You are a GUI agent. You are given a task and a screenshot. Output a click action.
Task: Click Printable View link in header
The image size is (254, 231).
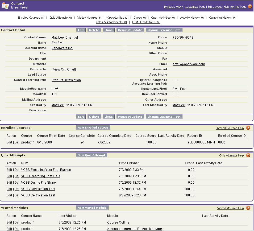pos(173,7)
